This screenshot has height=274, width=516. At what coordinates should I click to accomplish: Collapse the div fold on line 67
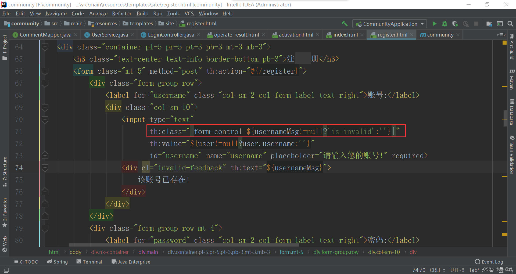point(45,83)
